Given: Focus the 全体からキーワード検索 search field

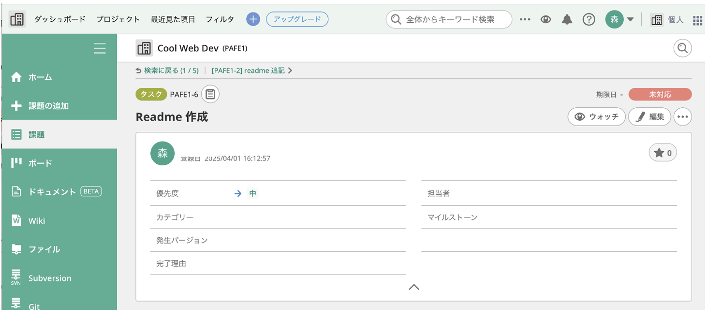Looking at the screenshot, I should [x=449, y=19].
